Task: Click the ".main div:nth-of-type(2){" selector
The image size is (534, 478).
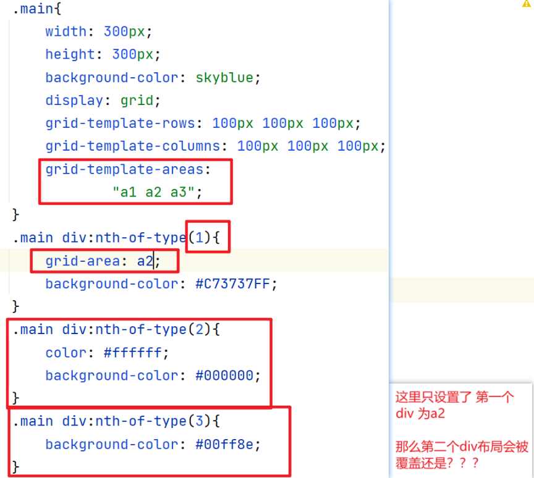Action: [x=116, y=329]
